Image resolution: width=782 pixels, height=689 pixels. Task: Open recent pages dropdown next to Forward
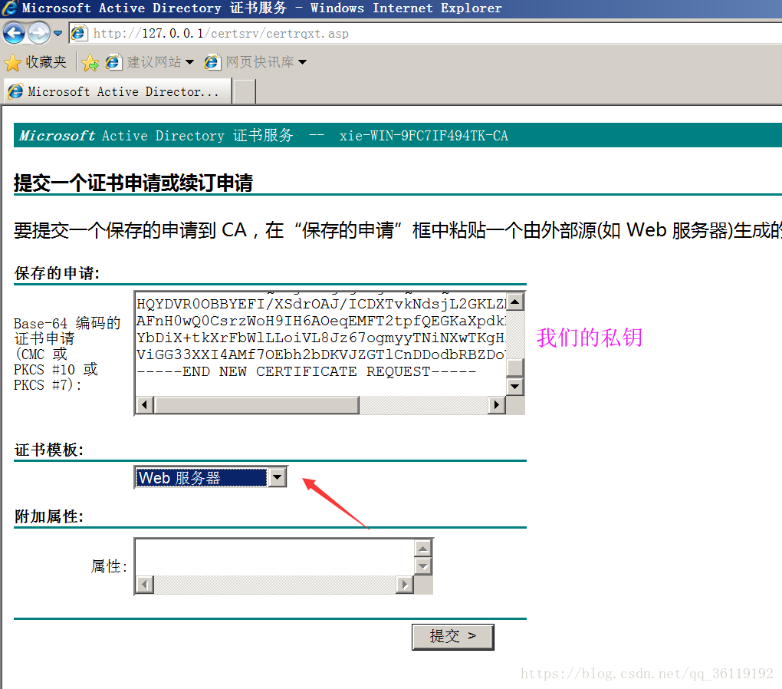click(x=58, y=34)
